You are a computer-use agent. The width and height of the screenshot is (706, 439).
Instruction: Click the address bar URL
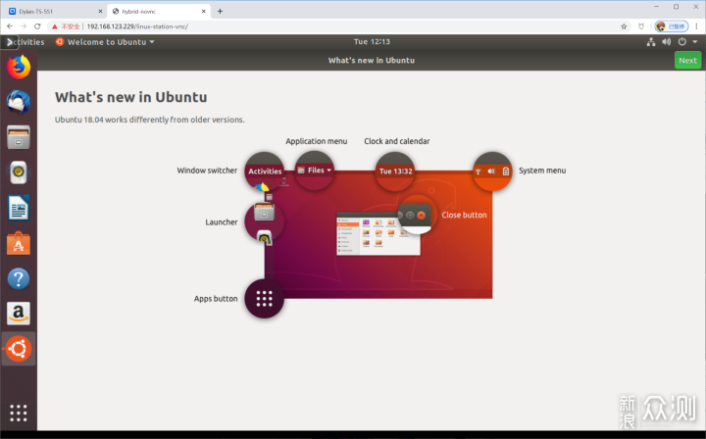137,26
